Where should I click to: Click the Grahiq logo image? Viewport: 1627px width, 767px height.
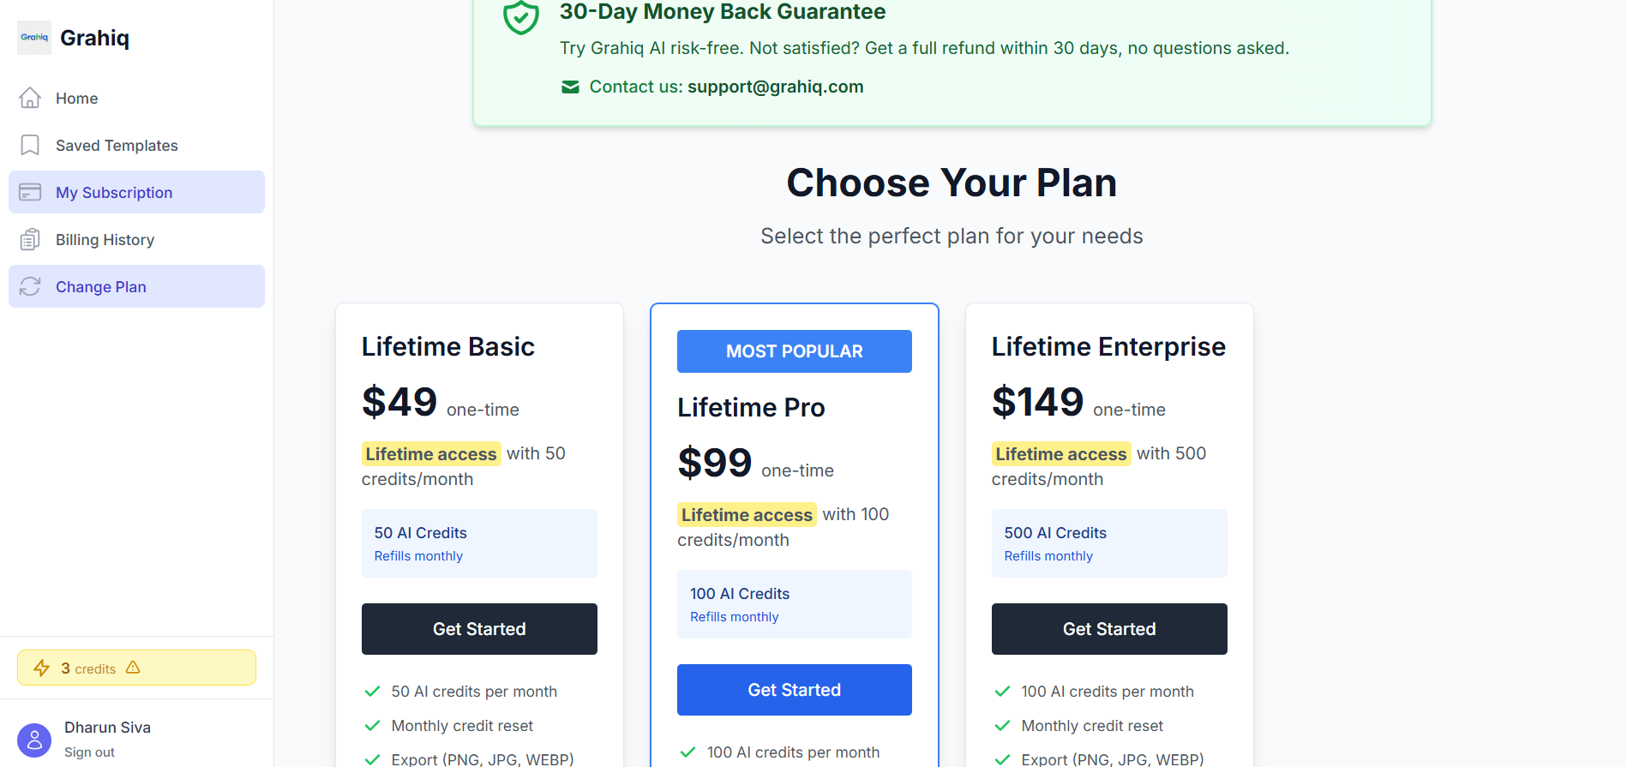click(x=34, y=38)
